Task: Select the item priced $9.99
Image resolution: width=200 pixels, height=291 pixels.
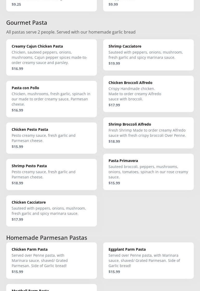Action: [x=148, y=5]
